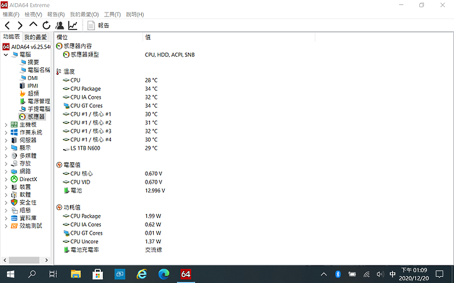The width and height of the screenshot is (454, 283).
Task: Open the volume tray icon
Action: 380,274
